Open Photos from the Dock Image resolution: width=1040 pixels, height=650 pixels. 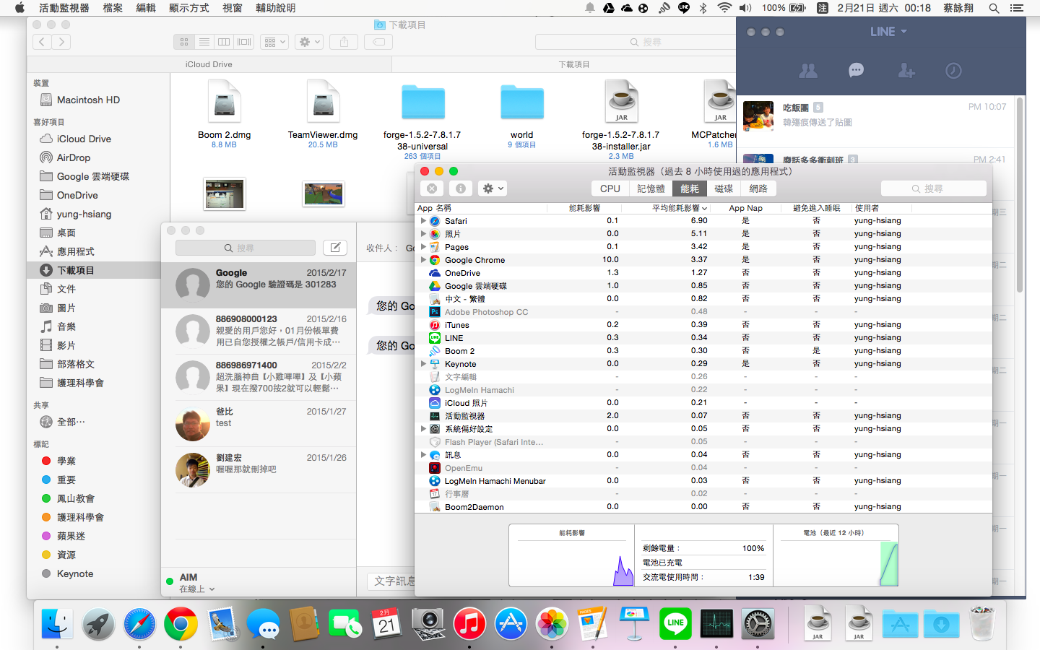tap(552, 623)
